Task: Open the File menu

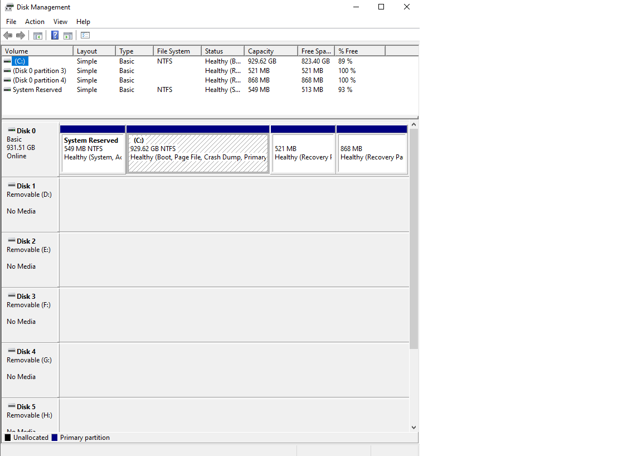Action: [x=11, y=22]
